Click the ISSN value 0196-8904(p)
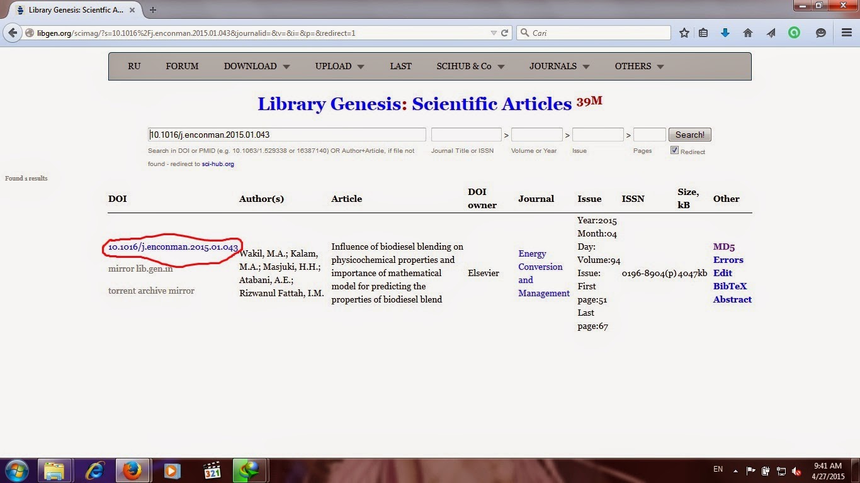This screenshot has width=860, height=483. click(x=649, y=273)
